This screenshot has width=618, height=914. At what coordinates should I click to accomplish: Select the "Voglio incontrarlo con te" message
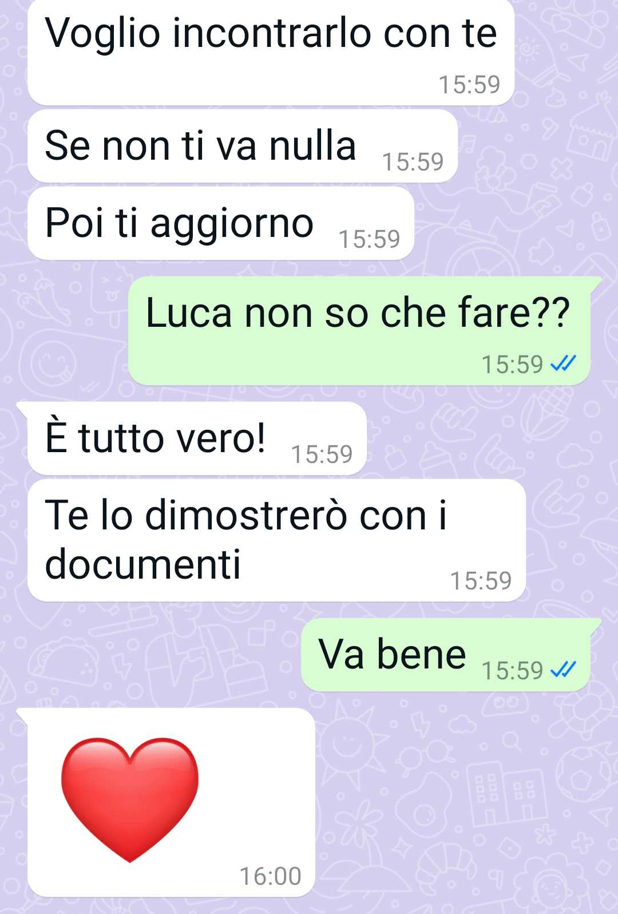click(271, 53)
